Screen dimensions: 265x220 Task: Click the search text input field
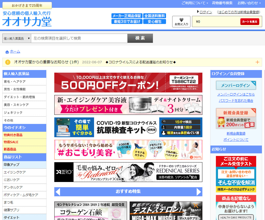click(x=79, y=38)
